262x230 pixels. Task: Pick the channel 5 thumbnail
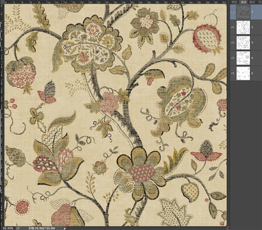click(x=243, y=73)
